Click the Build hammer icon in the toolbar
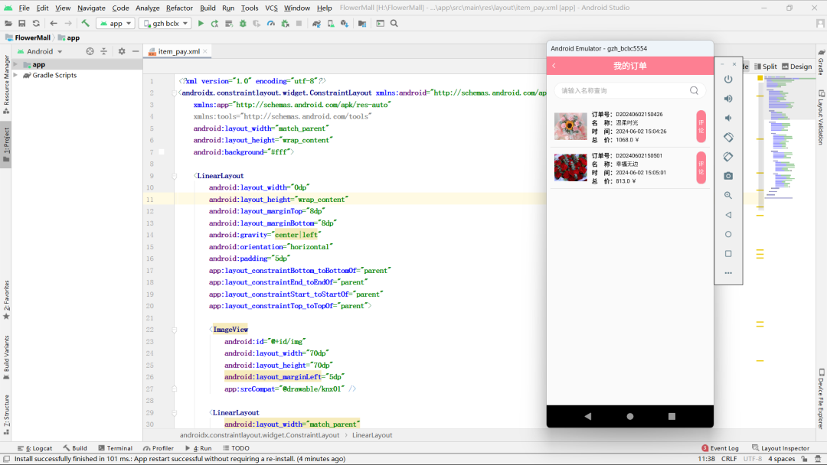Viewport: 827px width, 465px height. (86, 24)
